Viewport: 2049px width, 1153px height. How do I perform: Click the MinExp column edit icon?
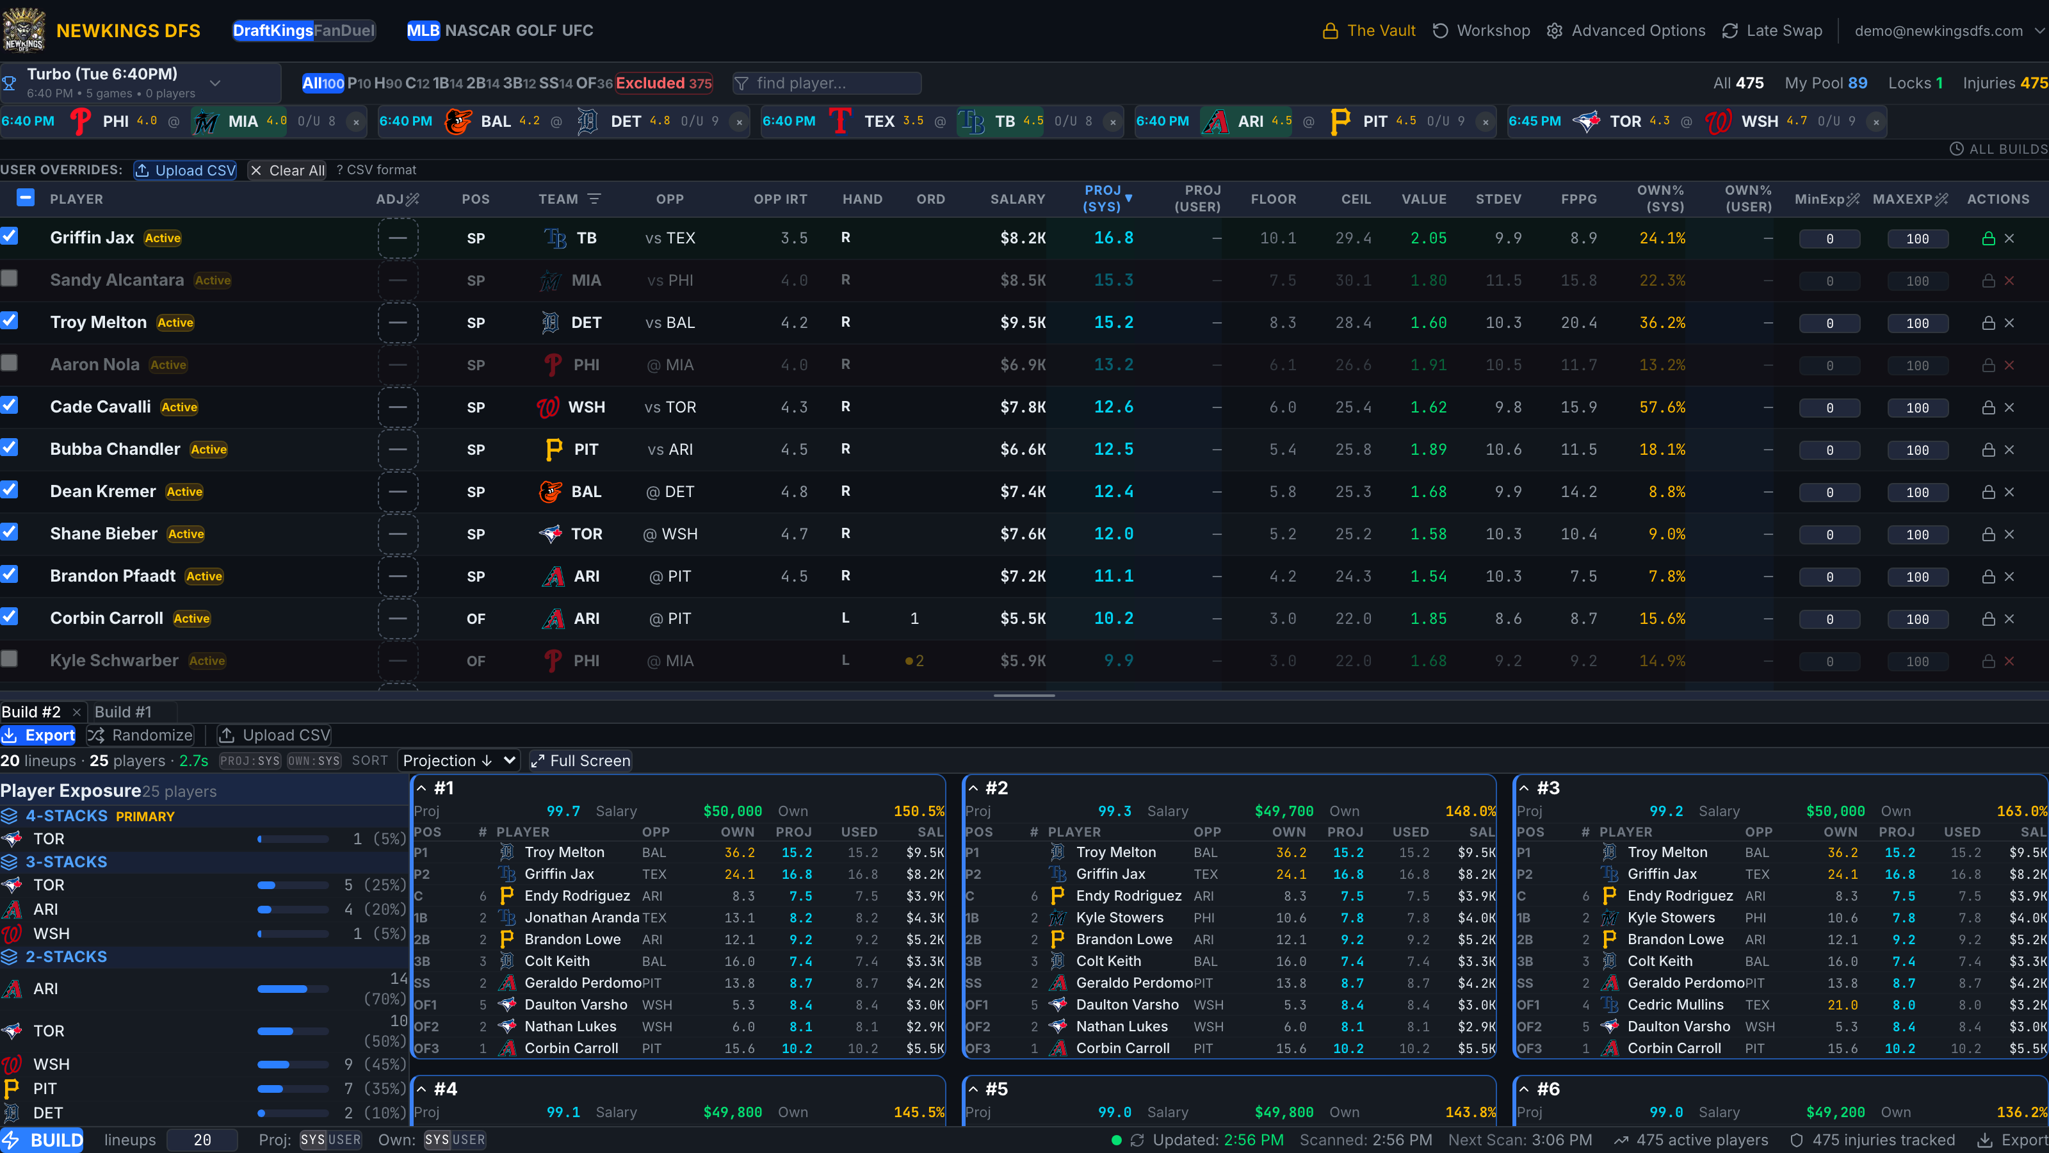[1852, 199]
